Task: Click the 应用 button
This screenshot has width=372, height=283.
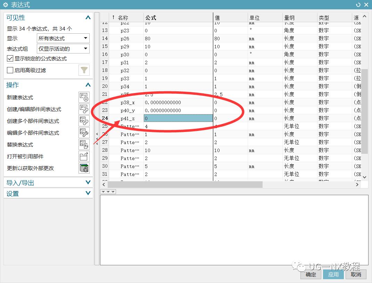Action: pyautogui.click(x=333, y=274)
